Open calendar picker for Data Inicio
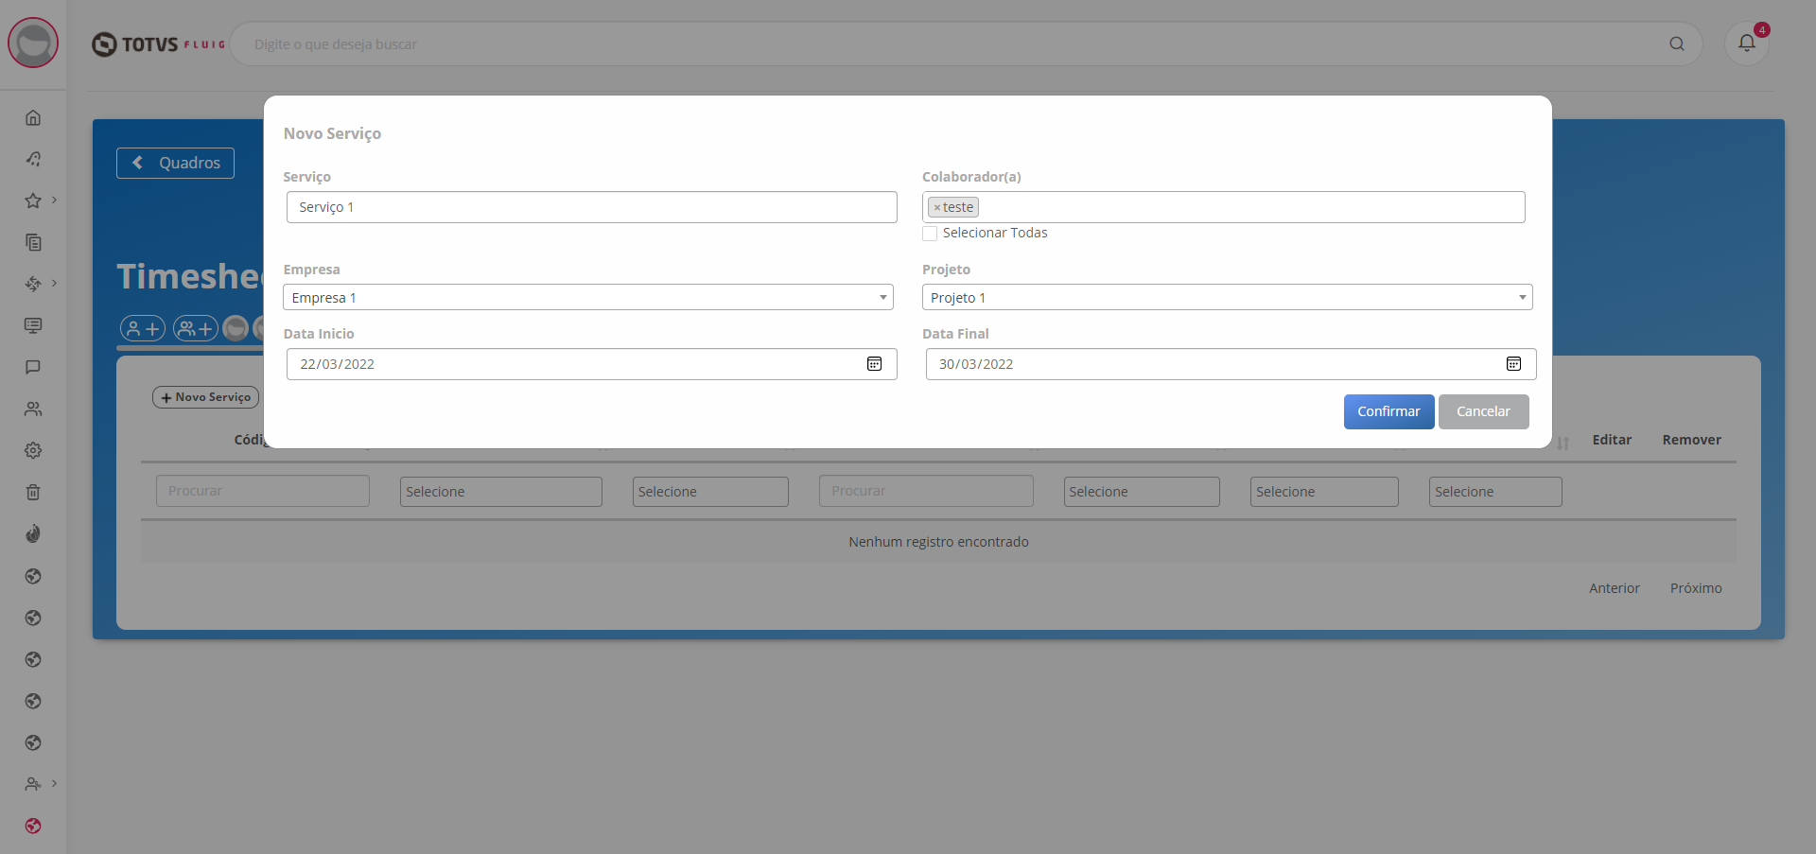1816x854 pixels. click(x=874, y=364)
